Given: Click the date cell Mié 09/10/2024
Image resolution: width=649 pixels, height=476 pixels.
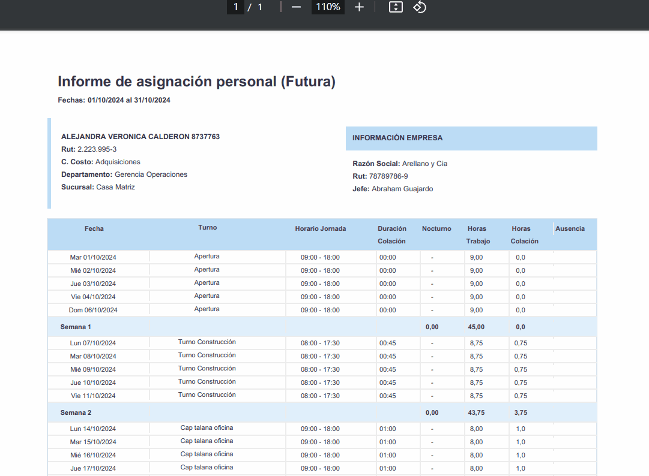Looking at the screenshot, I should click(x=93, y=369).
